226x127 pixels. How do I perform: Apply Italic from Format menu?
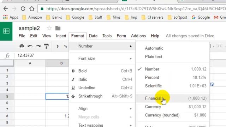[102, 79]
